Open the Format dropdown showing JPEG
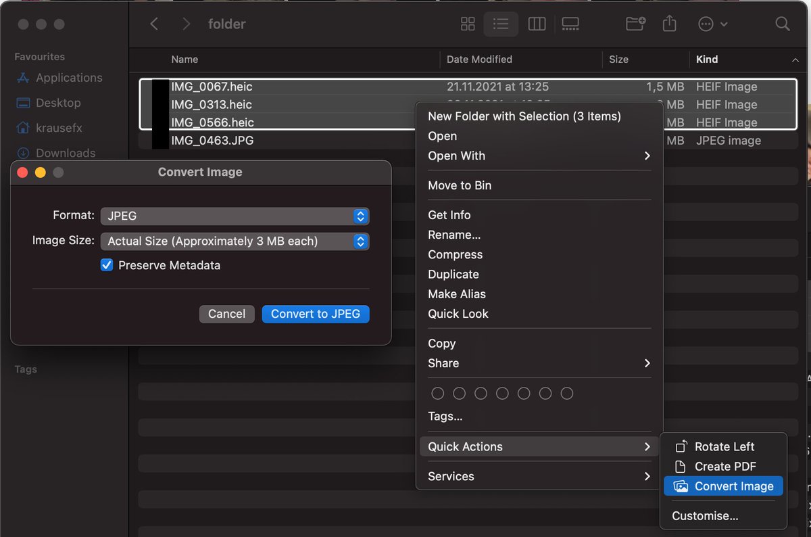This screenshot has height=537, width=811. (235, 216)
